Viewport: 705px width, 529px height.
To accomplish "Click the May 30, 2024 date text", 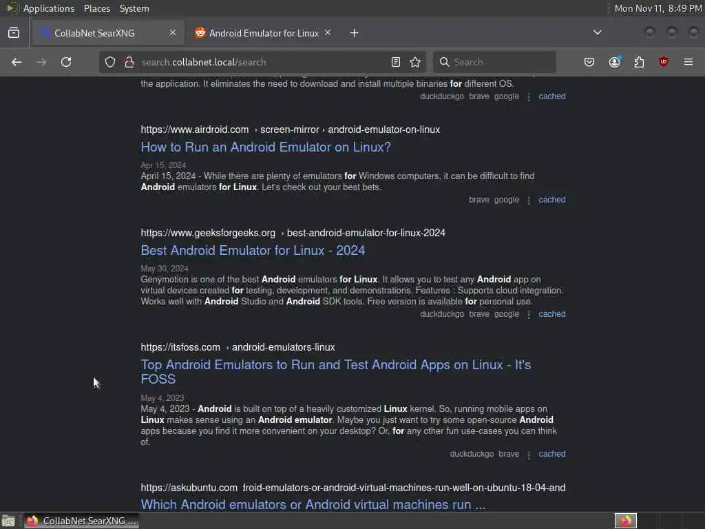I will click(165, 269).
